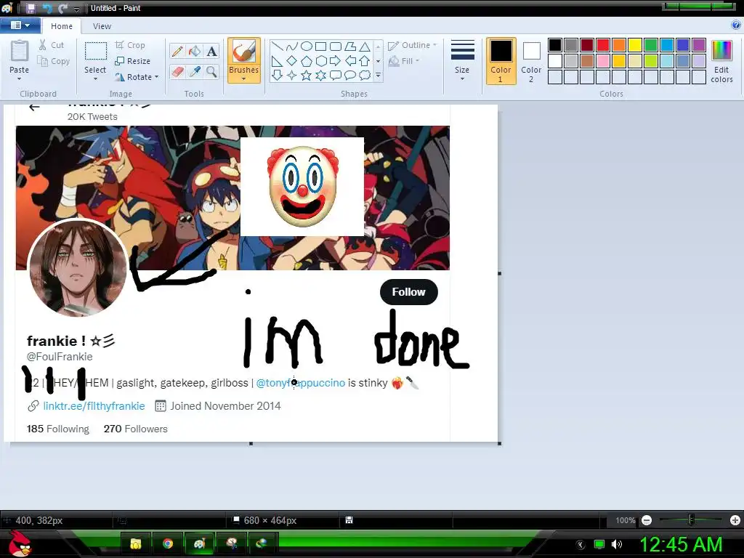Open the shape Outline dropdown
Viewport: 744px width, 558px height.
click(413, 45)
